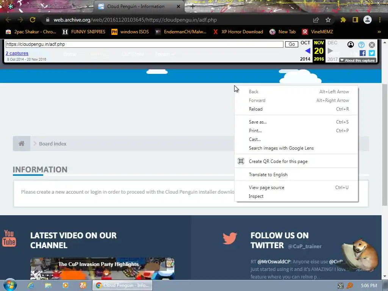Show more bookmarks via the double chevron

(x=379, y=32)
